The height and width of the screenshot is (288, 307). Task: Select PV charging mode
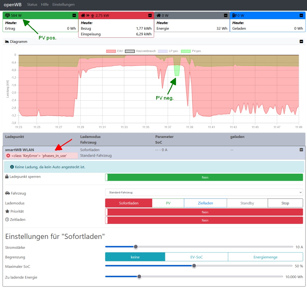168,203
